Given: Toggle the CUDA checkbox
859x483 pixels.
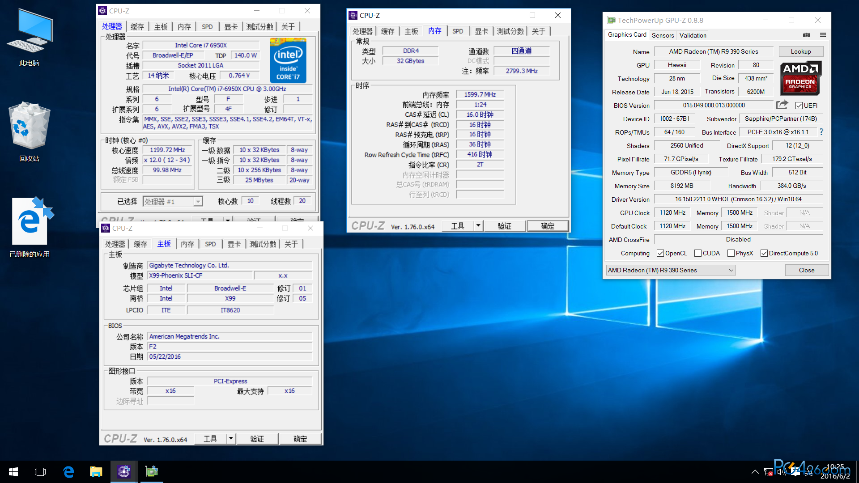Looking at the screenshot, I should click(698, 253).
